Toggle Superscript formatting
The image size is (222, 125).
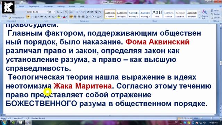pos(49,17)
